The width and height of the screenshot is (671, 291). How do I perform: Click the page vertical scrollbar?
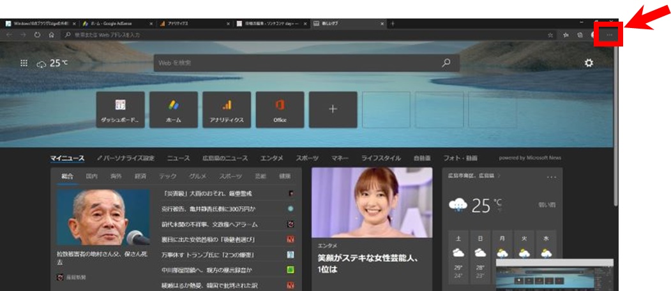coord(615,127)
